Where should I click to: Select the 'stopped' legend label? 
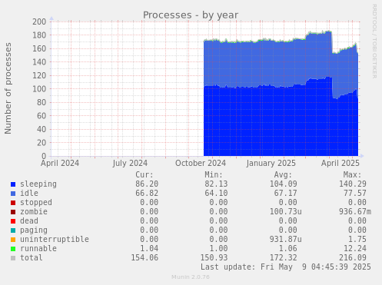[36, 202]
